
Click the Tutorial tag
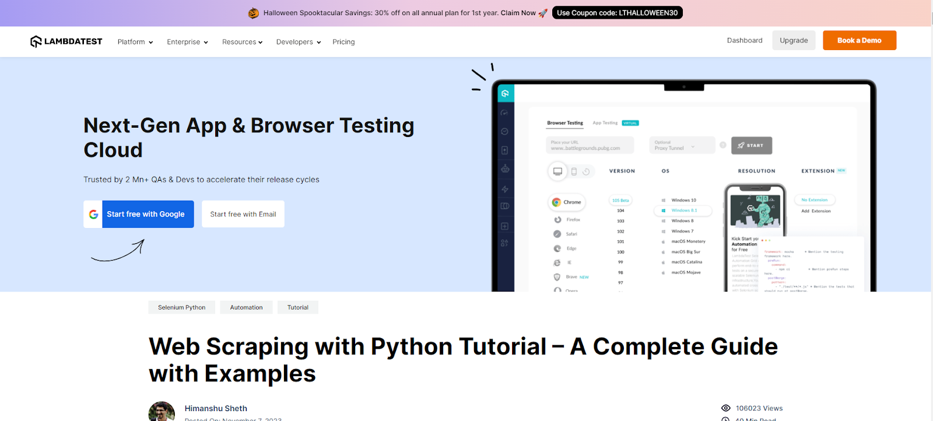[298, 307]
